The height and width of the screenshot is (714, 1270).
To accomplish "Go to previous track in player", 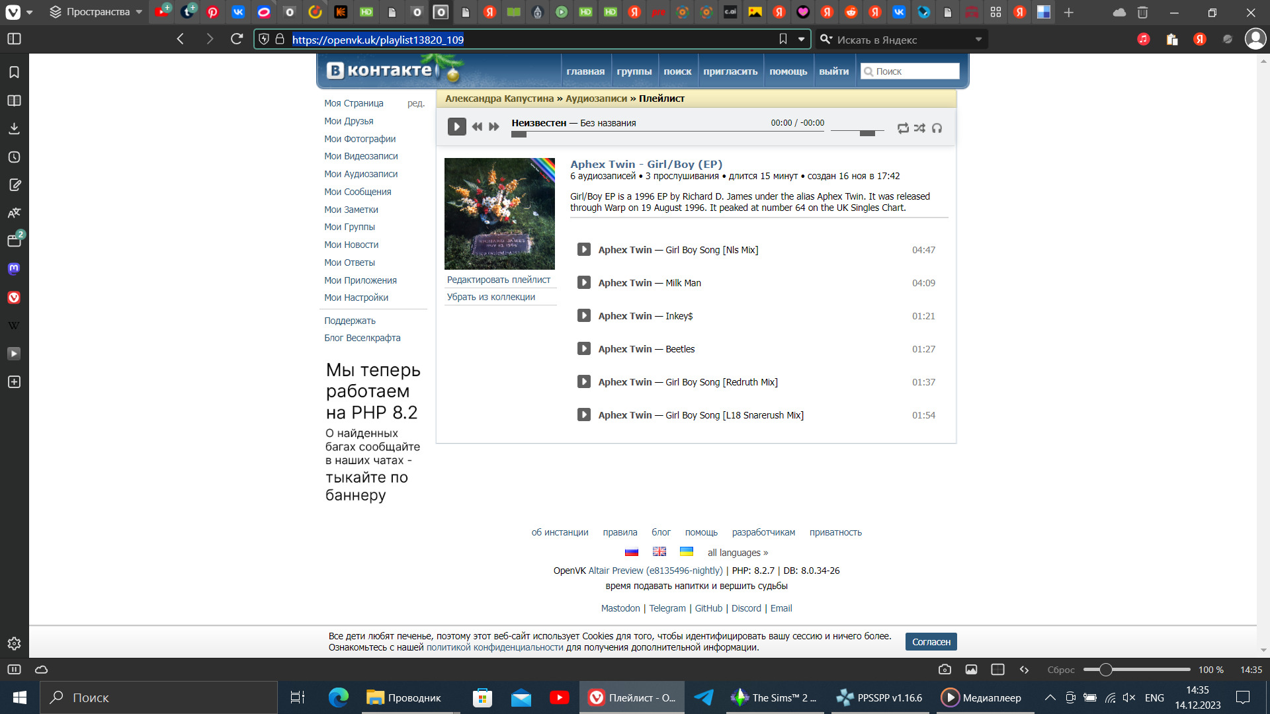I will 477,127.
